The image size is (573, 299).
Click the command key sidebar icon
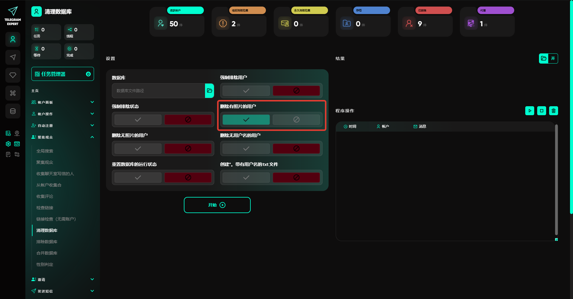pos(13,93)
